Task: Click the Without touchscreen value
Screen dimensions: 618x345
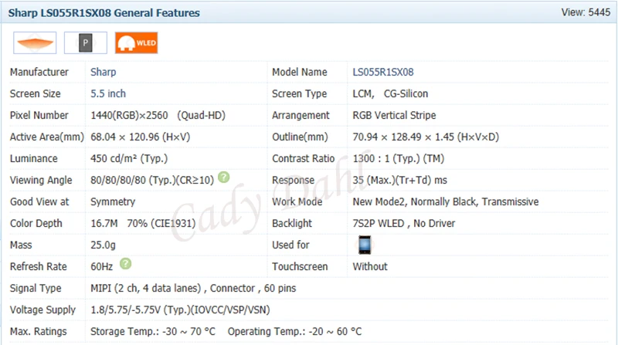Action: point(370,266)
